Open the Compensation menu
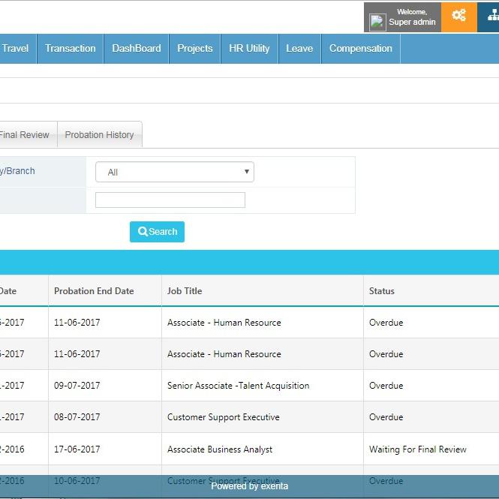The width and height of the screenshot is (499, 499). click(x=361, y=49)
